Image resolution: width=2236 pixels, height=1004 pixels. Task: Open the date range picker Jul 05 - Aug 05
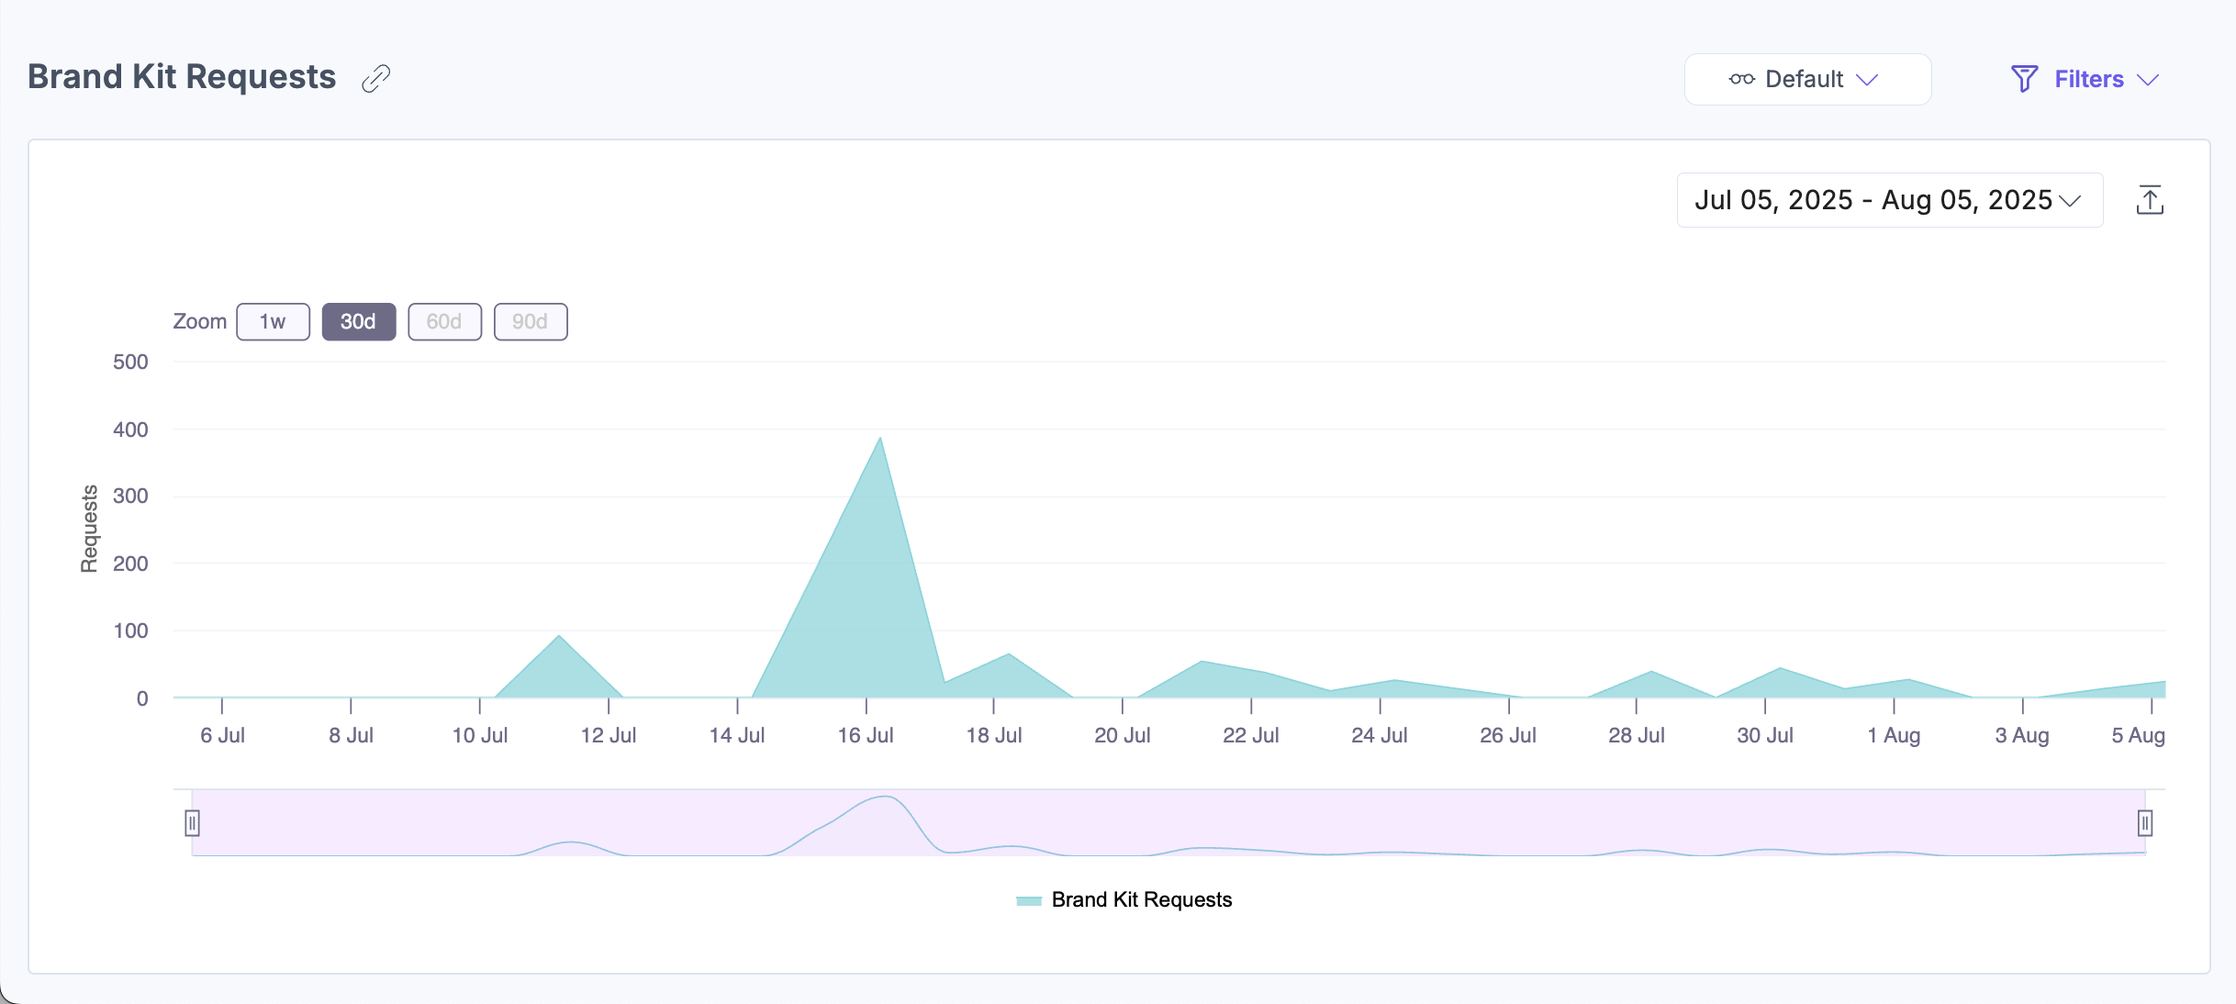click(1873, 200)
